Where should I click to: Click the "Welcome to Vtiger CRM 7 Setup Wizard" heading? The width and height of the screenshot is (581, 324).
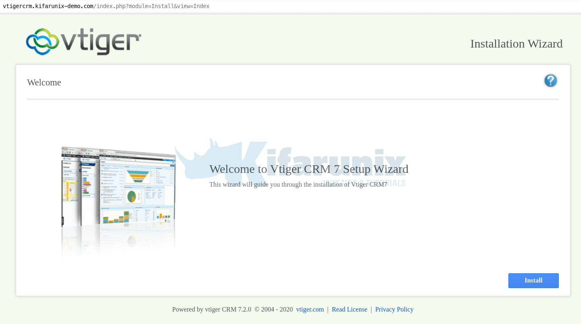pos(309,169)
